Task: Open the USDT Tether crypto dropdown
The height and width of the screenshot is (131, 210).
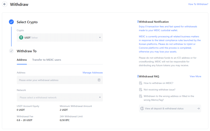Action: [60, 37]
